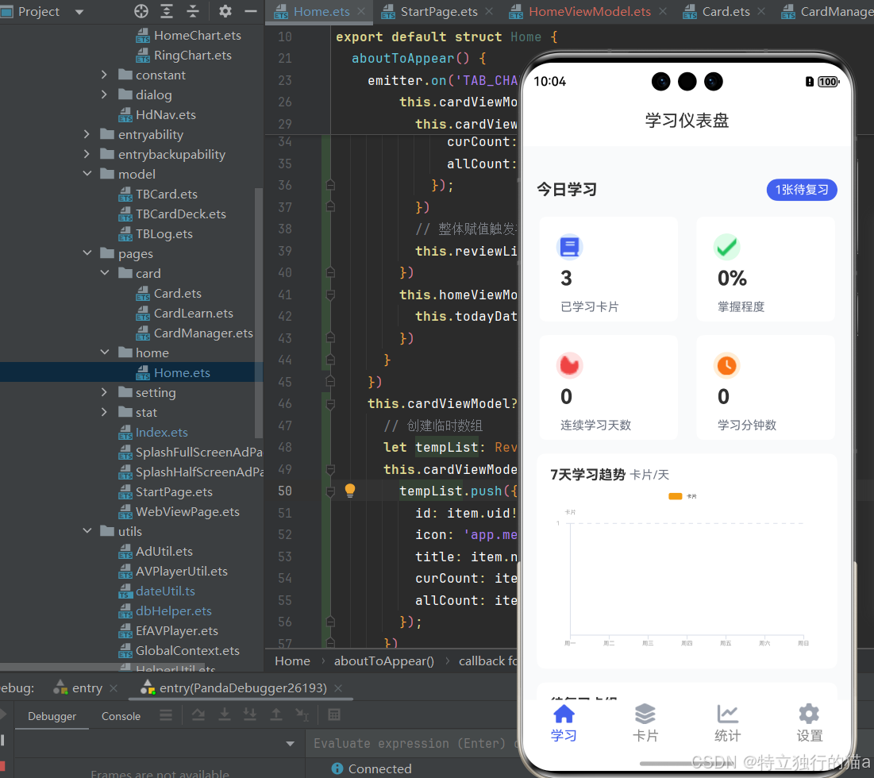
Task: Hide the Project panel with the minus icon
Action: (x=251, y=11)
